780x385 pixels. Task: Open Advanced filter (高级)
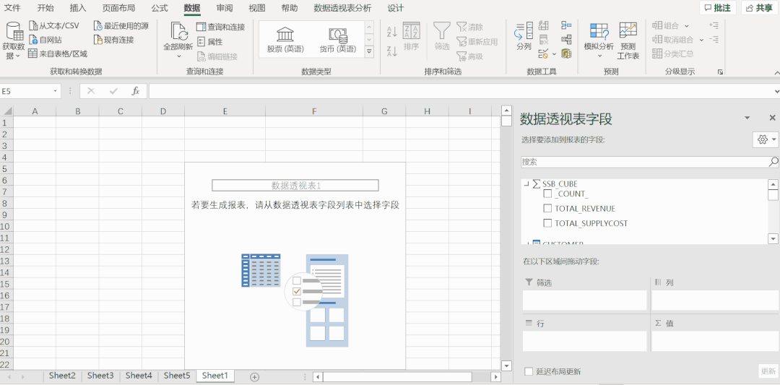tap(470, 56)
